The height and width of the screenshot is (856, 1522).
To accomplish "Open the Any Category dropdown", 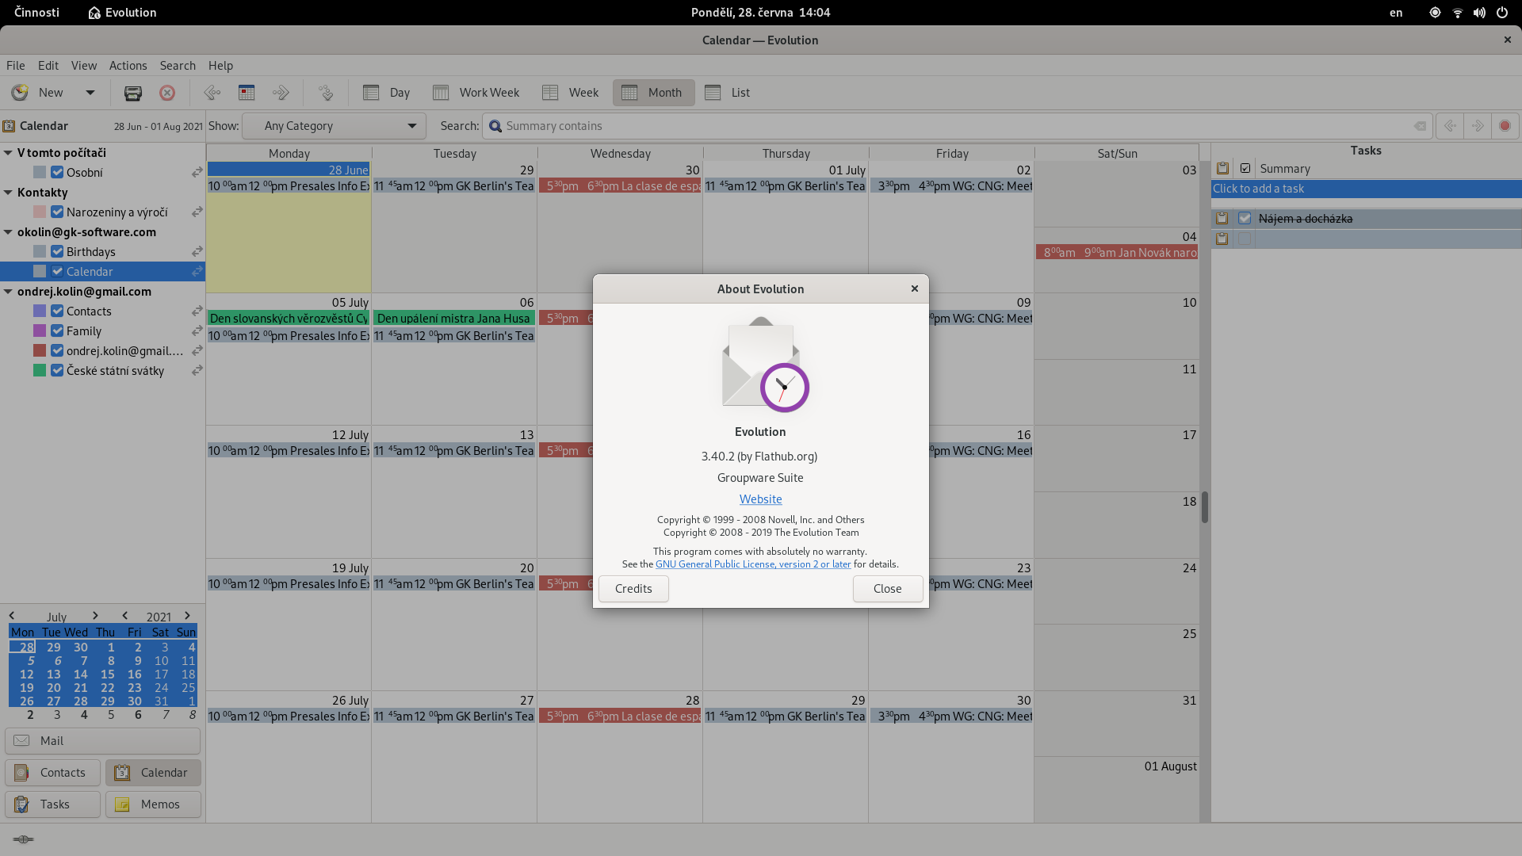I will pos(334,126).
